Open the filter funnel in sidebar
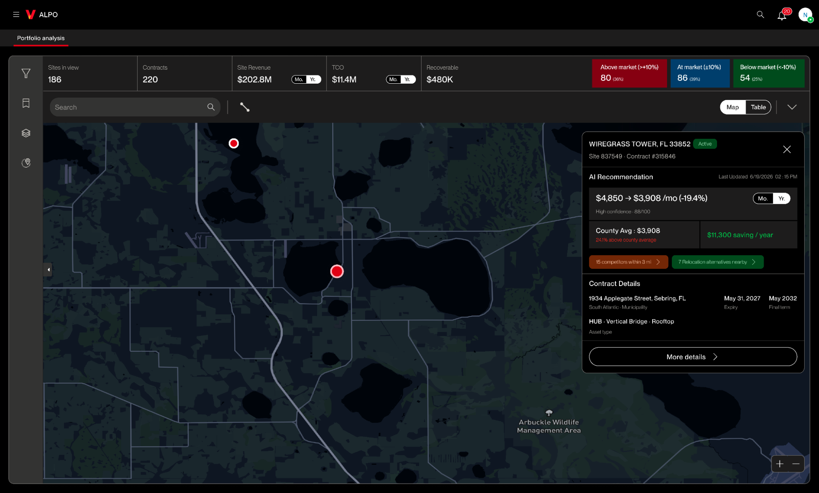The width and height of the screenshot is (819, 493). [x=26, y=73]
